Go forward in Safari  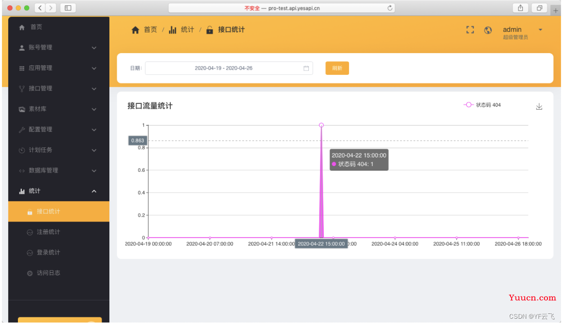coord(51,8)
